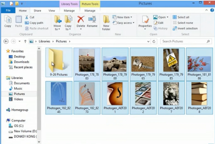This screenshot has width=215, height=144.
Task: Select Photogen_AEF208 books thumbnail
Action: point(199,98)
